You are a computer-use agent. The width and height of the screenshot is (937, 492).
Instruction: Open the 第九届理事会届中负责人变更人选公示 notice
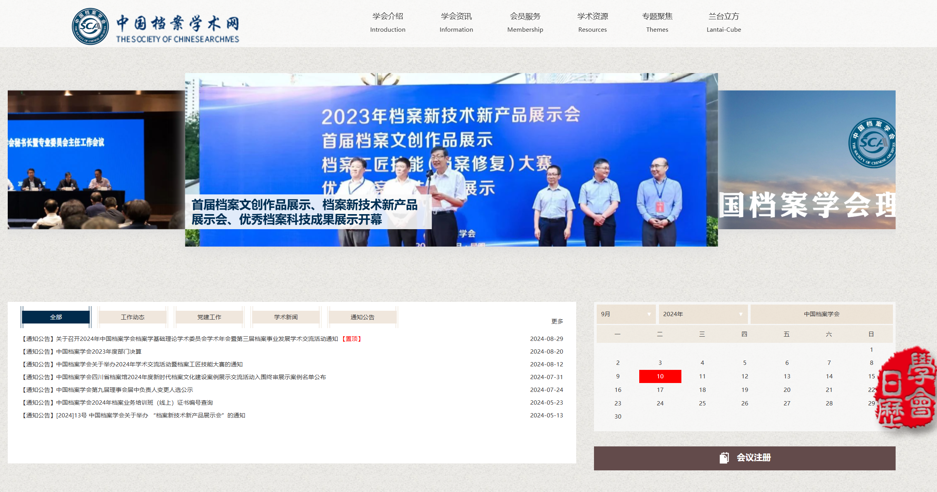[x=107, y=390]
